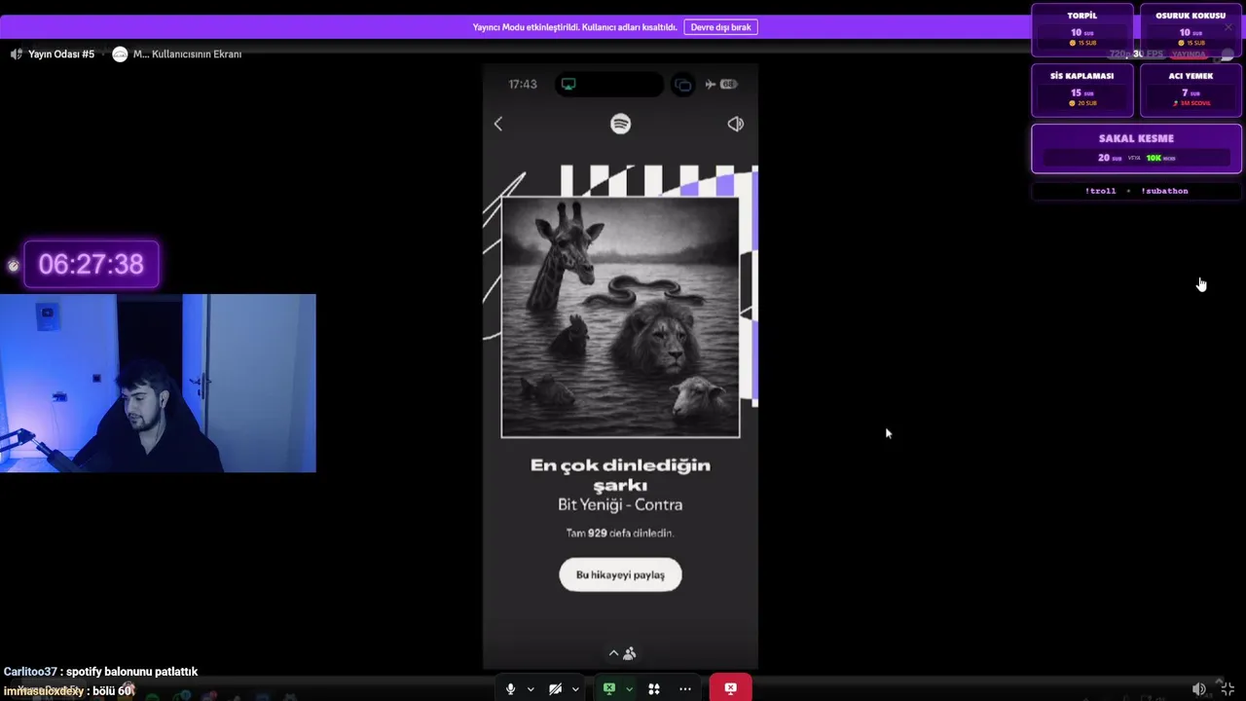Click the SİS KAPLAMASI goal card
1246x701 pixels.
[x=1081, y=90]
